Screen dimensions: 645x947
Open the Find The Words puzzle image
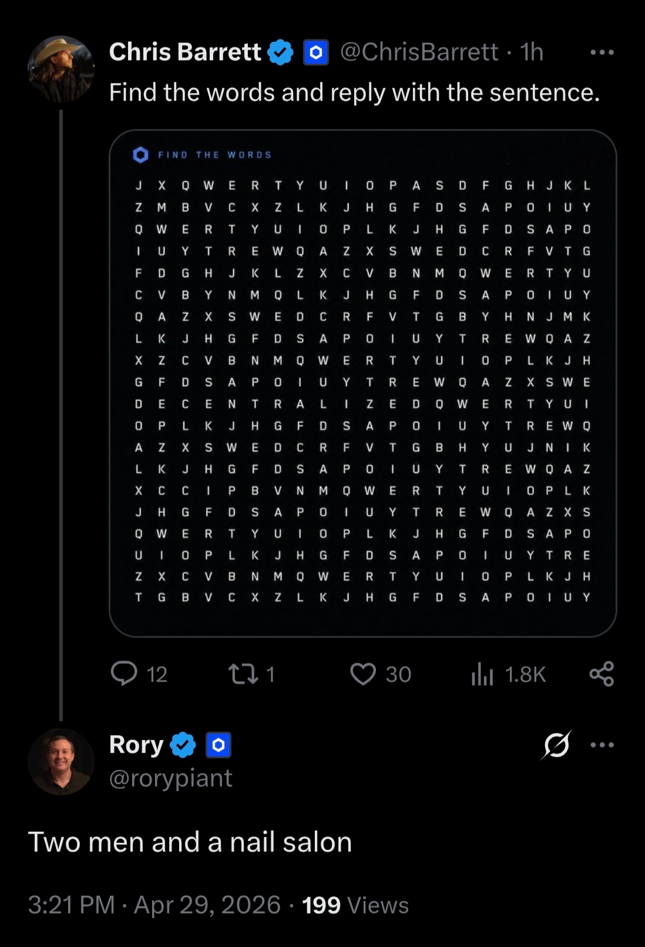click(x=362, y=383)
